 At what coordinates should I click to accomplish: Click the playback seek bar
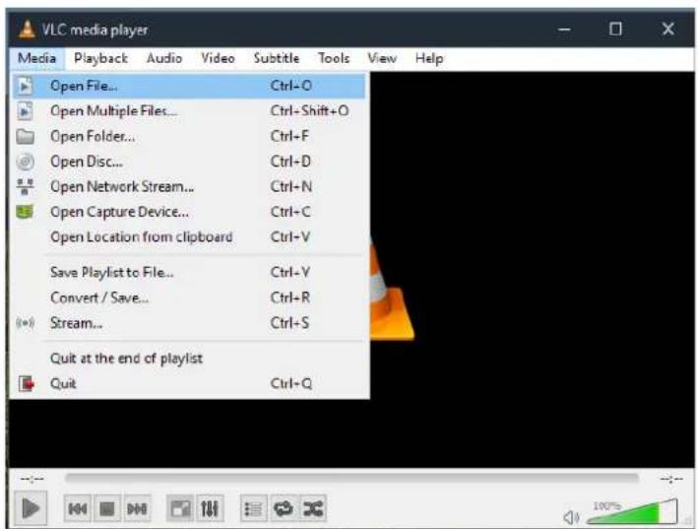[351, 478]
